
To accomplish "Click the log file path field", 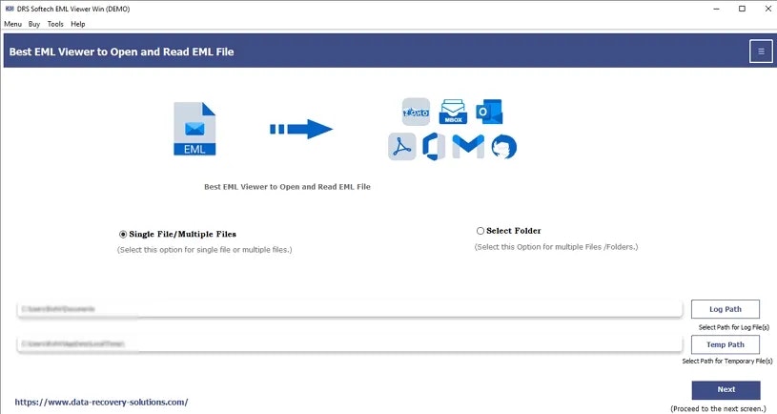I will pyautogui.click(x=350, y=309).
